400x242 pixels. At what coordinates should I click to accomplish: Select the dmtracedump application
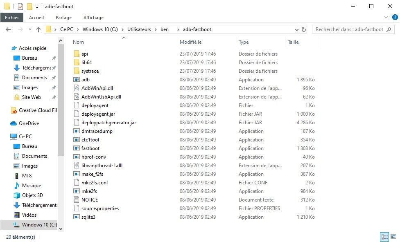[97, 131]
